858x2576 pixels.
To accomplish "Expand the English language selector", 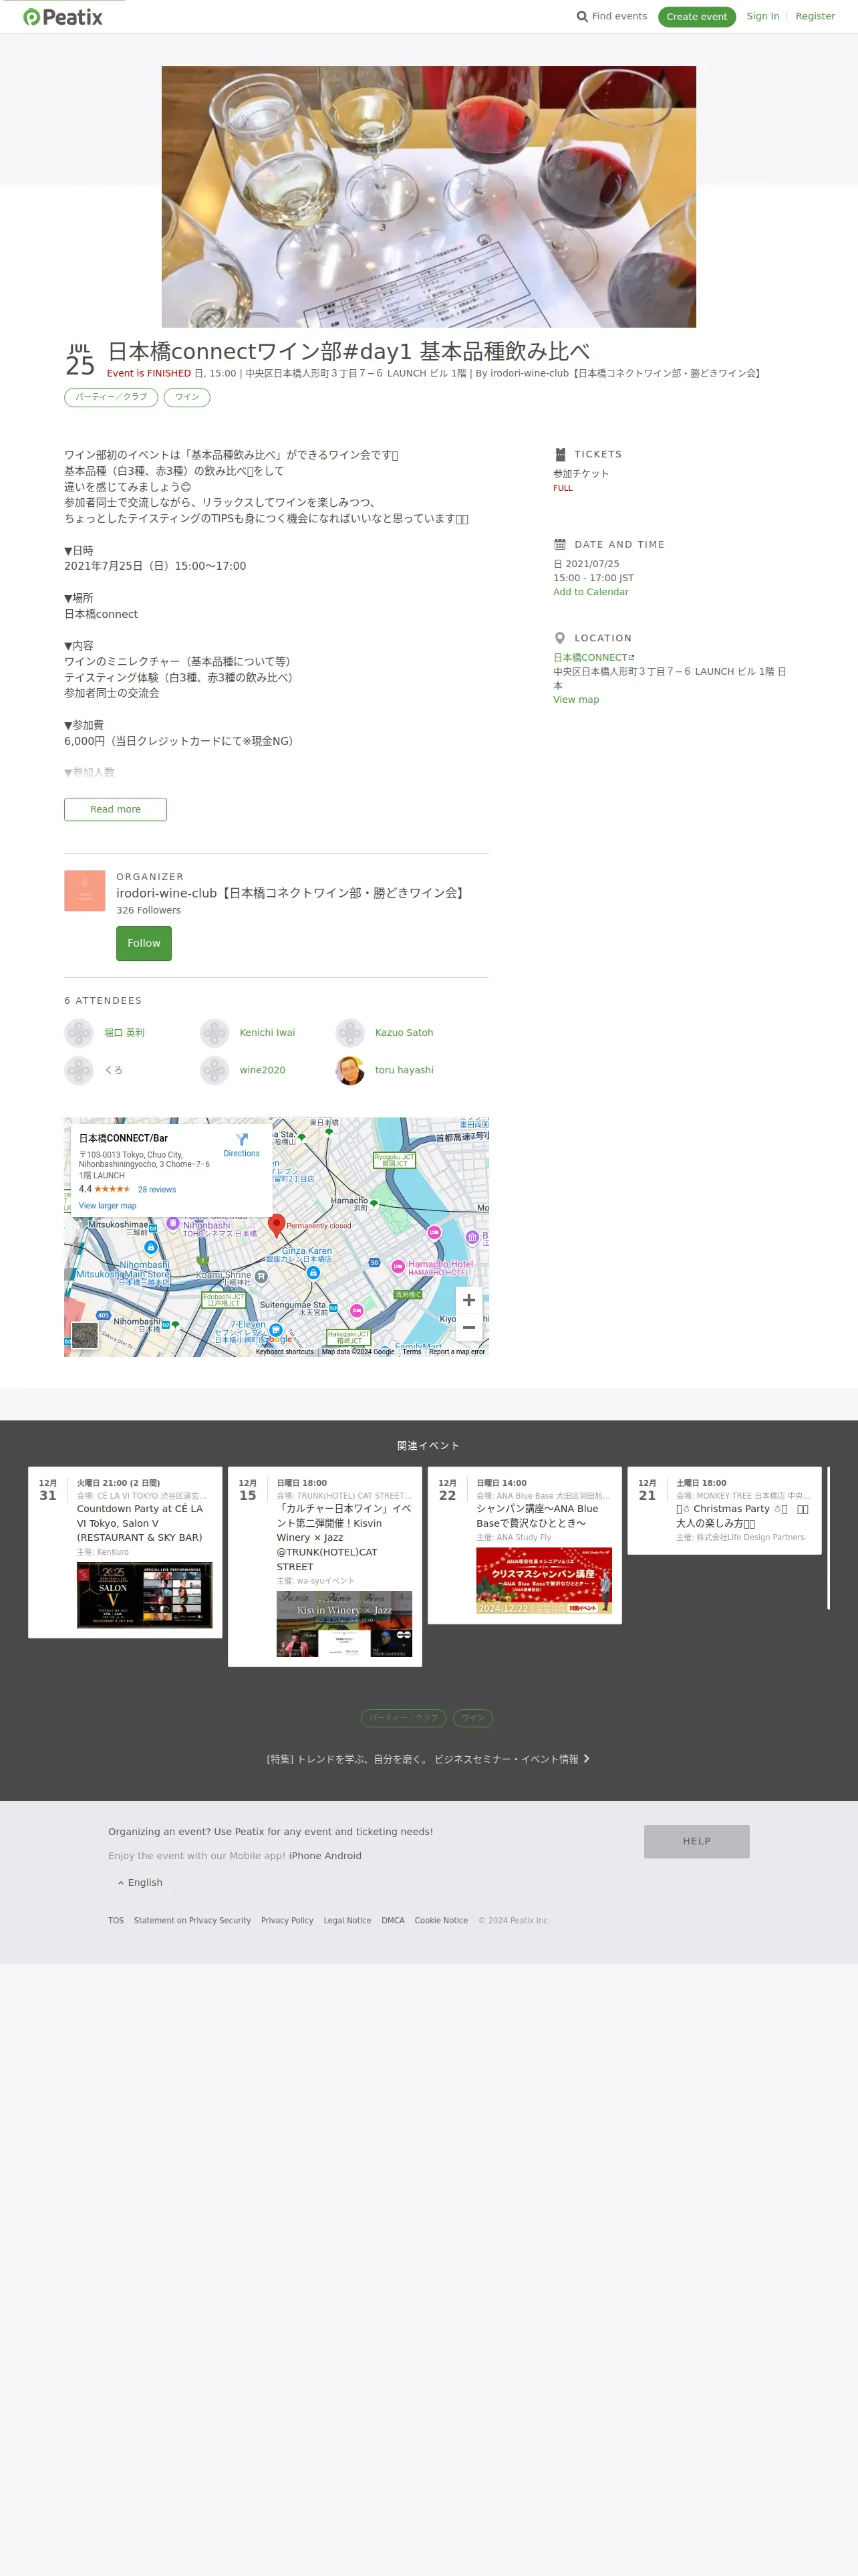I will [x=140, y=1882].
